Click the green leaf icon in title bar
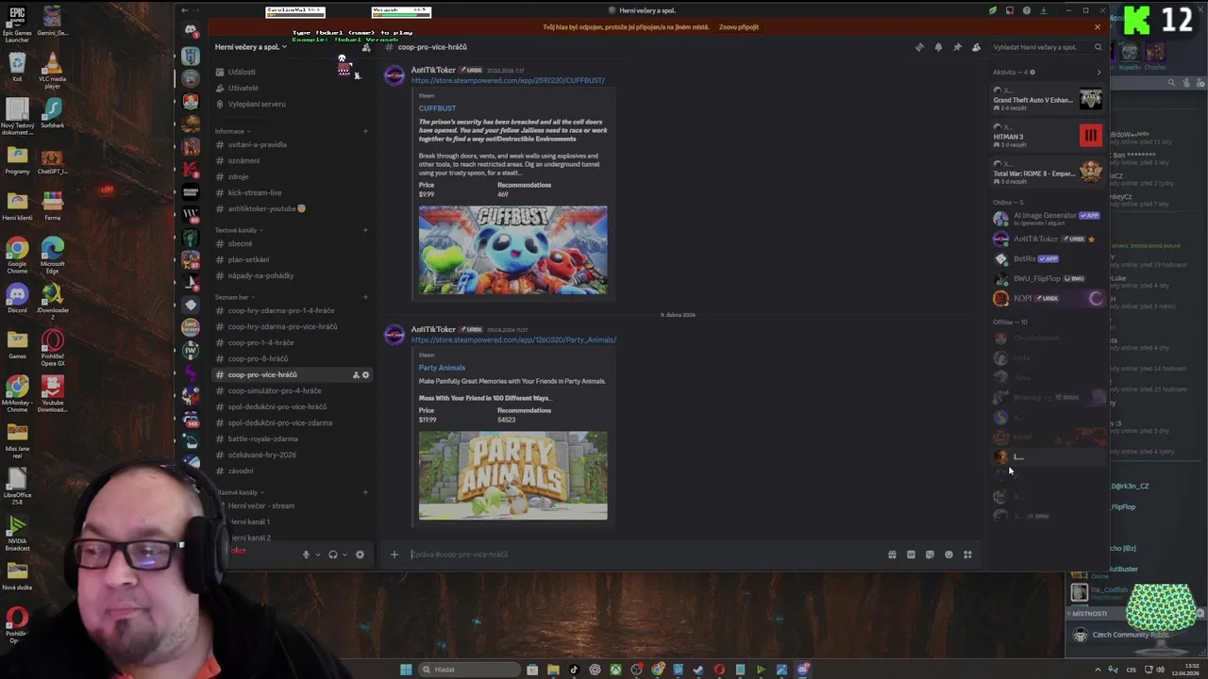The image size is (1208, 679). [993, 10]
